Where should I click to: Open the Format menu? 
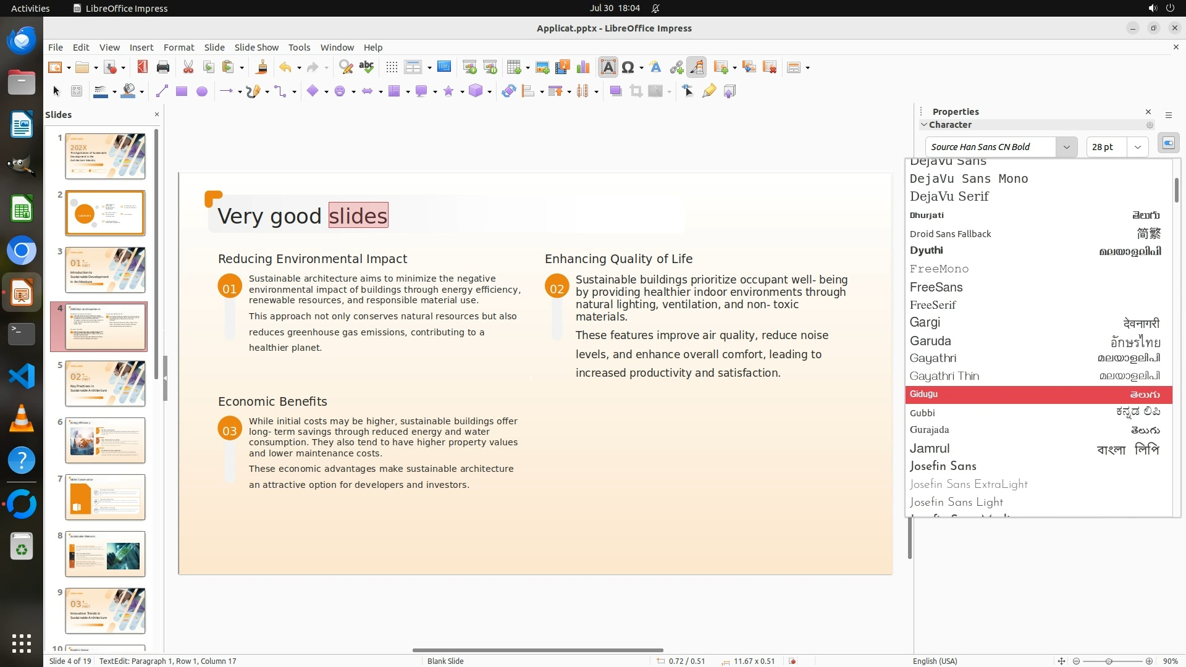click(179, 48)
